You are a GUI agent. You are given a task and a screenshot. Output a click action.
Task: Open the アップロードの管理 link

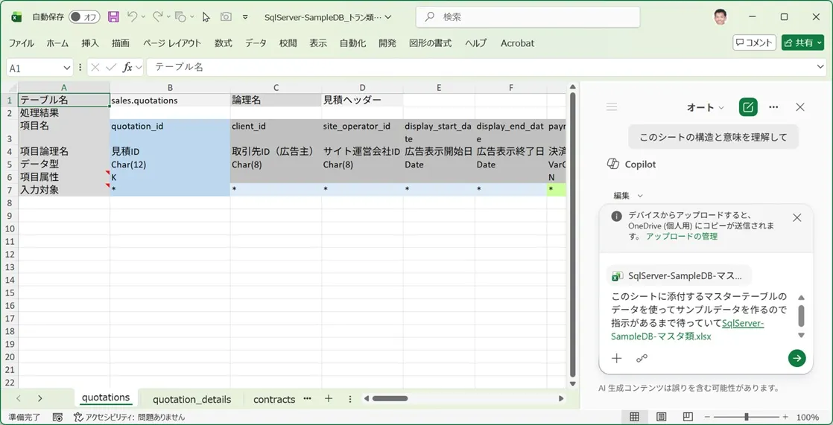(682, 236)
